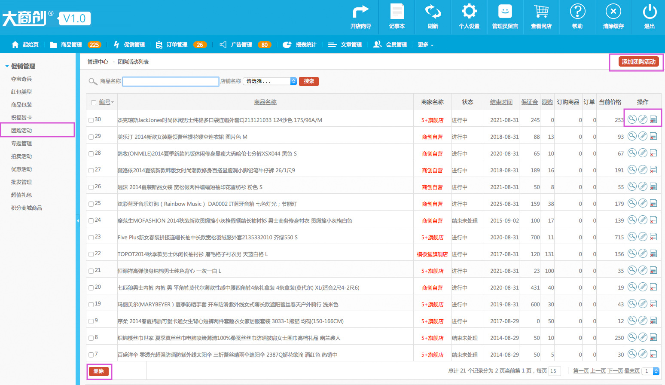
Task: View magnifier icon for row 26
Action: click(x=632, y=186)
